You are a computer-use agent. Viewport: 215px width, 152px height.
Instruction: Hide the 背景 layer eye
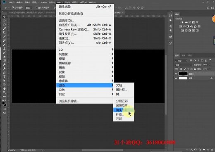click(176, 78)
